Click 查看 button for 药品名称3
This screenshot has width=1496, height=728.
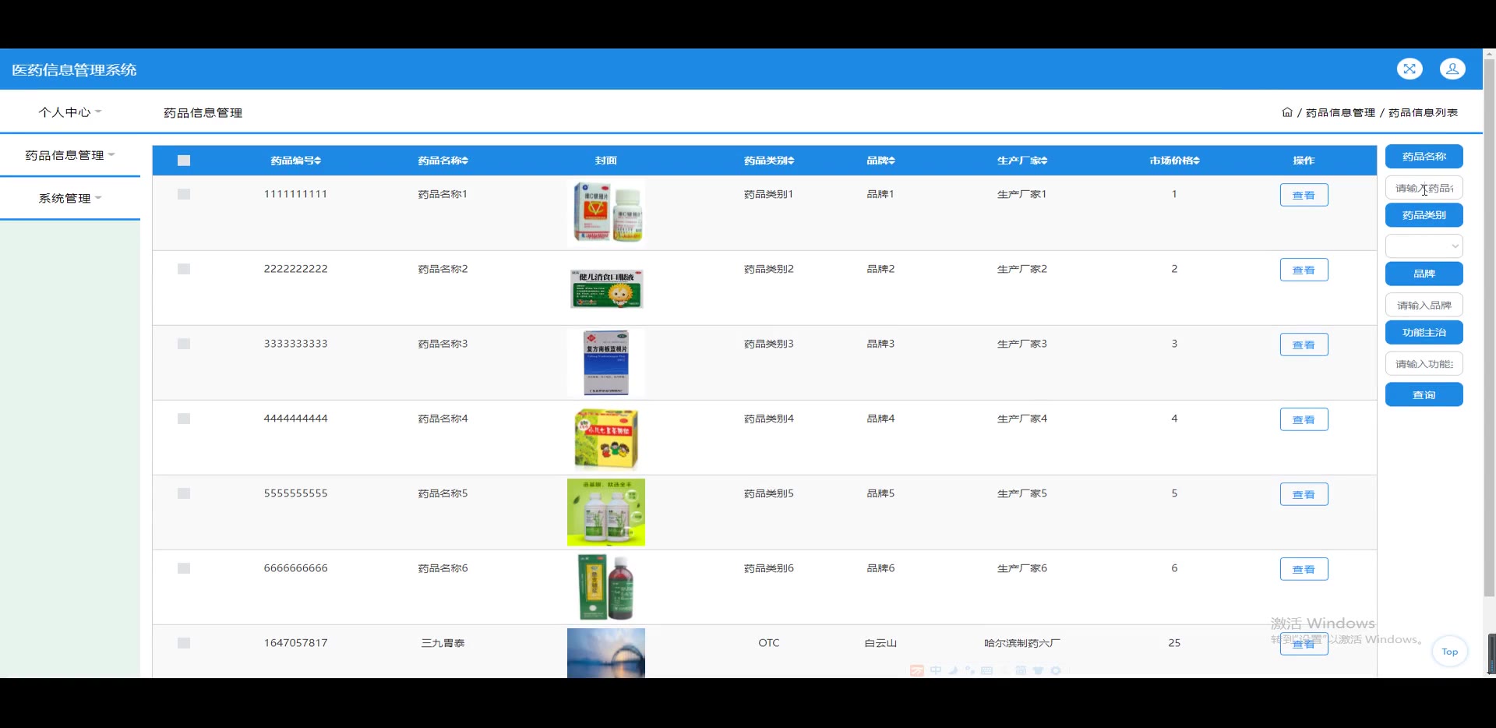pyautogui.click(x=1304, y=345)
